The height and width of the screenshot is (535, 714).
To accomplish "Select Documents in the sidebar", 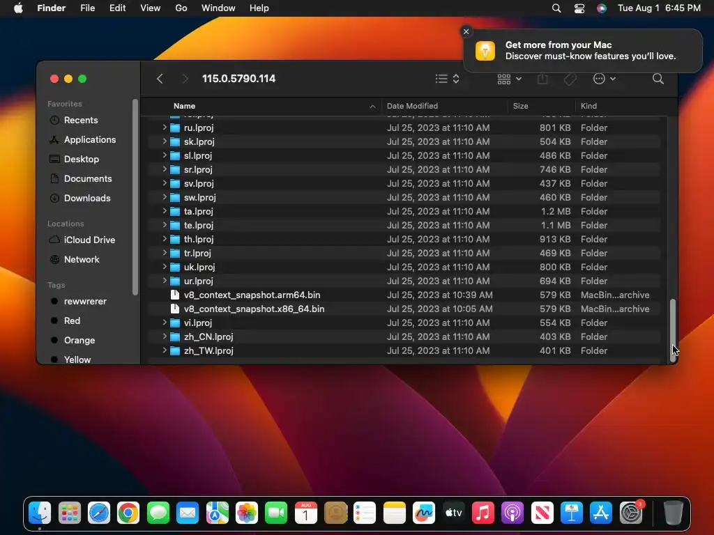I will pyautogui.click(x=87, y=179).
